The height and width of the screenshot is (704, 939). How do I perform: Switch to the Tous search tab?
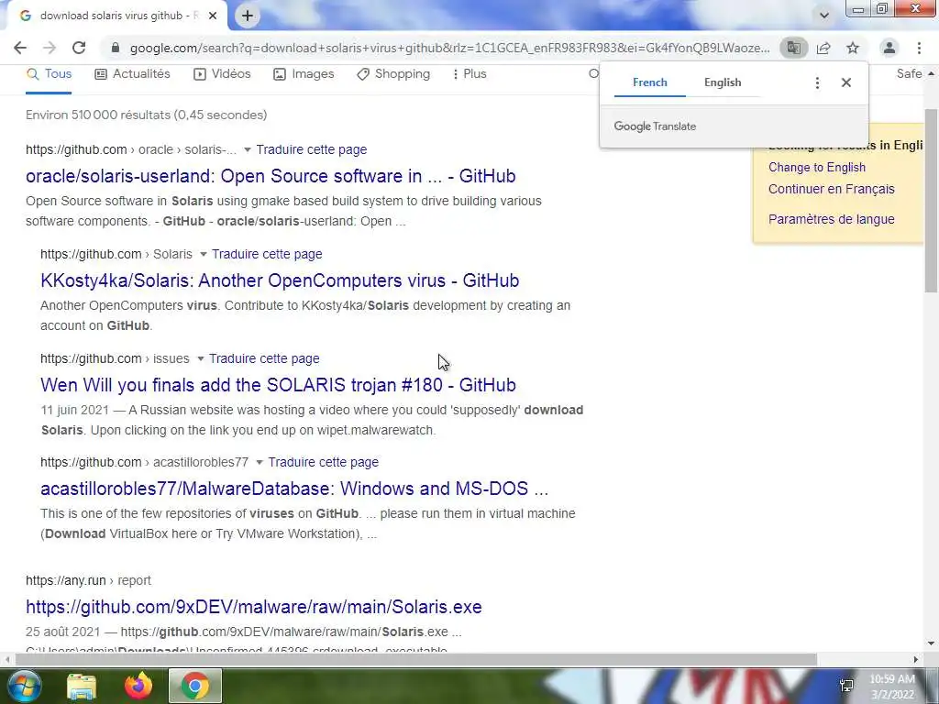50,74
